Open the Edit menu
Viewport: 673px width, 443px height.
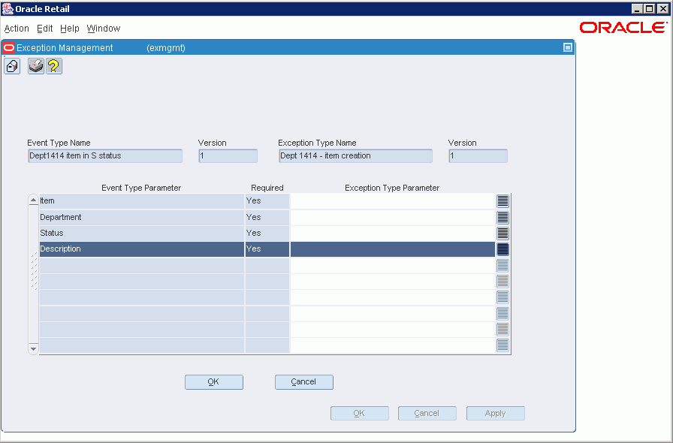point(44,29)
